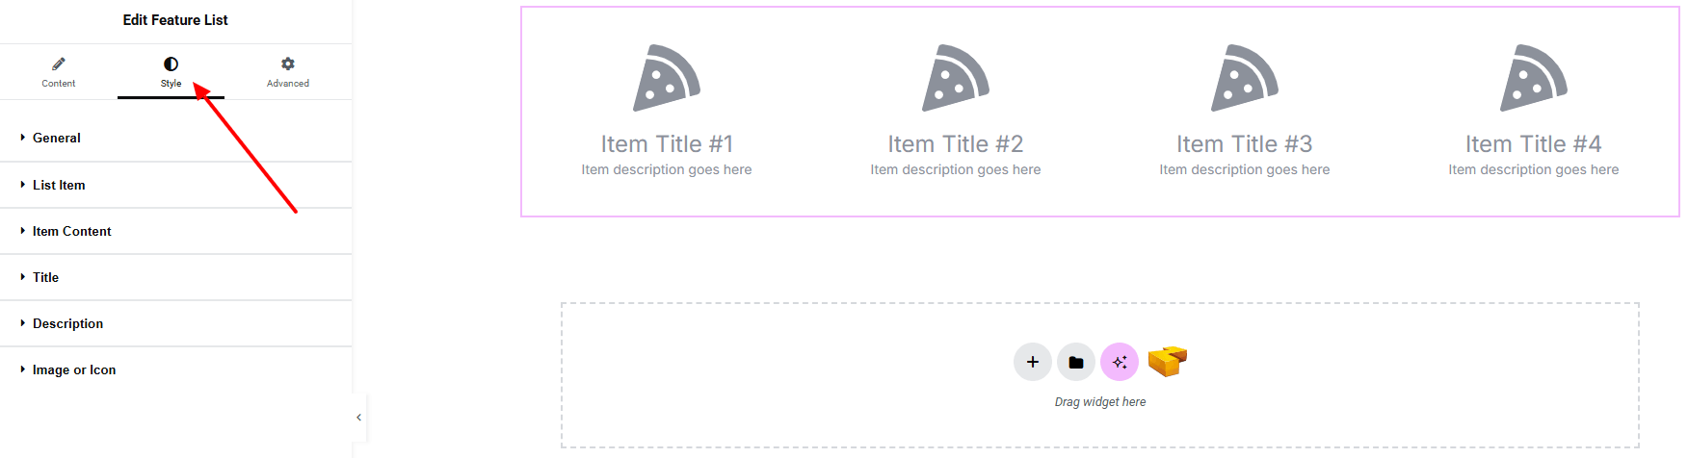Open the Advanced tab
The image size is (1688, 458).
(288, 71)
